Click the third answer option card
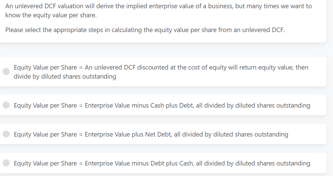Viewport: 333px width, 176px height. 151,134
